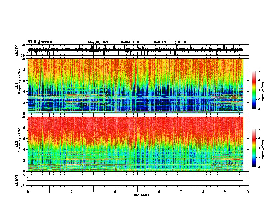Click the log(PSD) label beside ch.1 colorbar
The image size is (278, 215).
[x=263, y=91]
